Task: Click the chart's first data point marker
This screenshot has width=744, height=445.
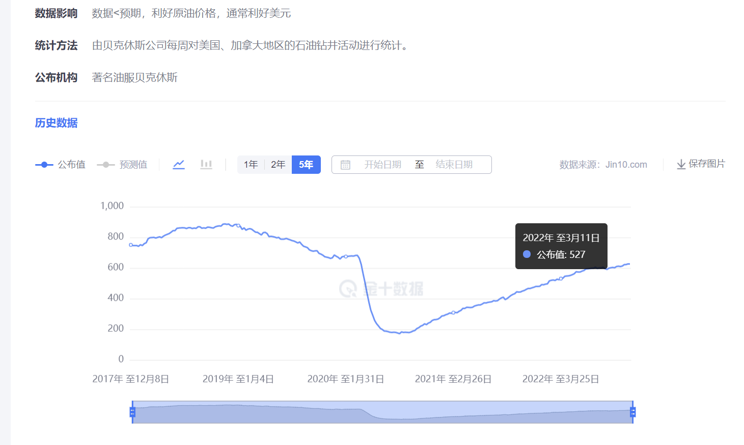Action: click(x=131, y=245)
